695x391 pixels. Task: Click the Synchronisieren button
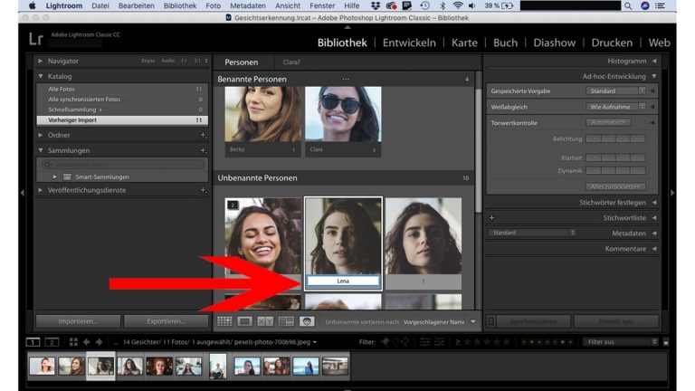[534, 321]
